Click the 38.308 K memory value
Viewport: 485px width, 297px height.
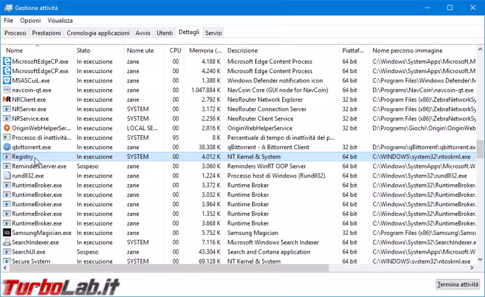point(211,147)
